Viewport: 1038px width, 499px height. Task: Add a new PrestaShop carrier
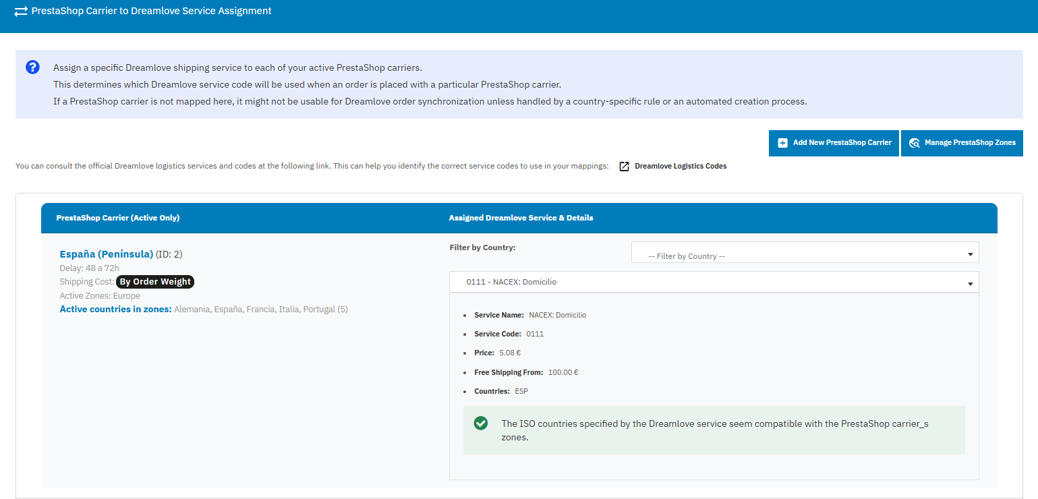click(x=834, y=143)
